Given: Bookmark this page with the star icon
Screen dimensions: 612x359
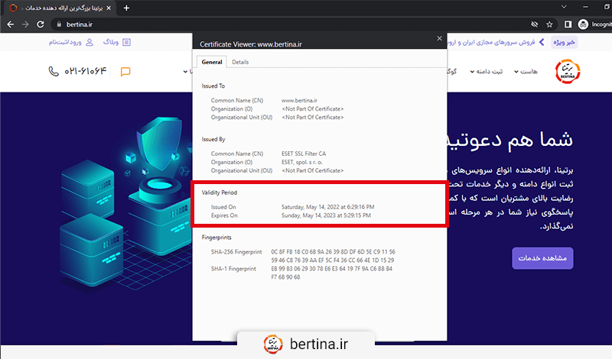Looking at the screenshot, I should coord(549,24).
